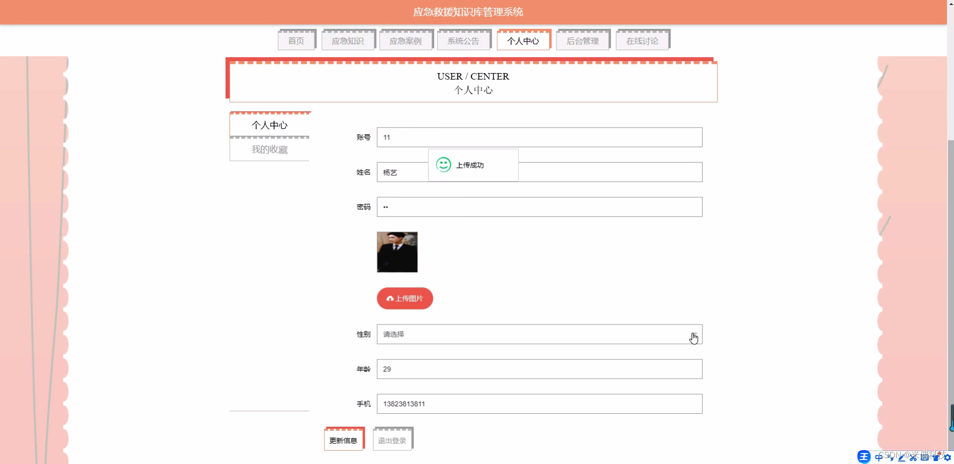Click the 密码 password field

click(x=540, y=207)
